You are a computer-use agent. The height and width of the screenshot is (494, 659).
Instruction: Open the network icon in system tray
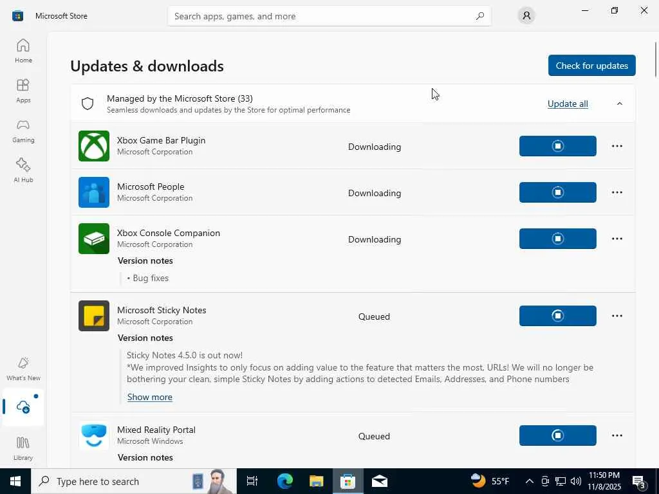tap(561, 481)
